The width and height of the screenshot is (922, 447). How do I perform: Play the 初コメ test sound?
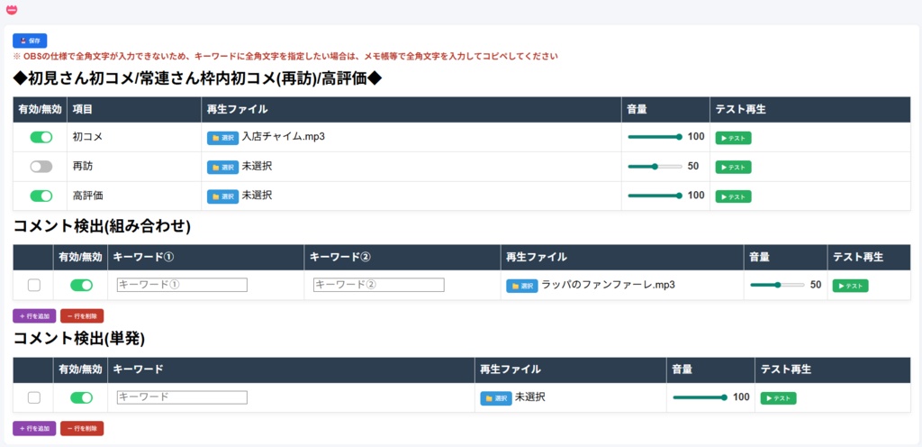[733, 138]
